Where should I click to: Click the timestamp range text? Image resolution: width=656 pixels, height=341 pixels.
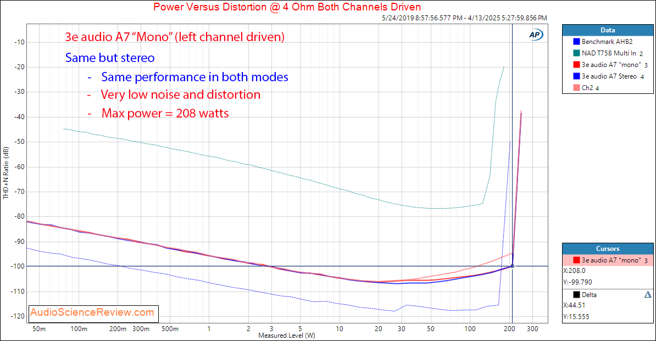point(464,18)
